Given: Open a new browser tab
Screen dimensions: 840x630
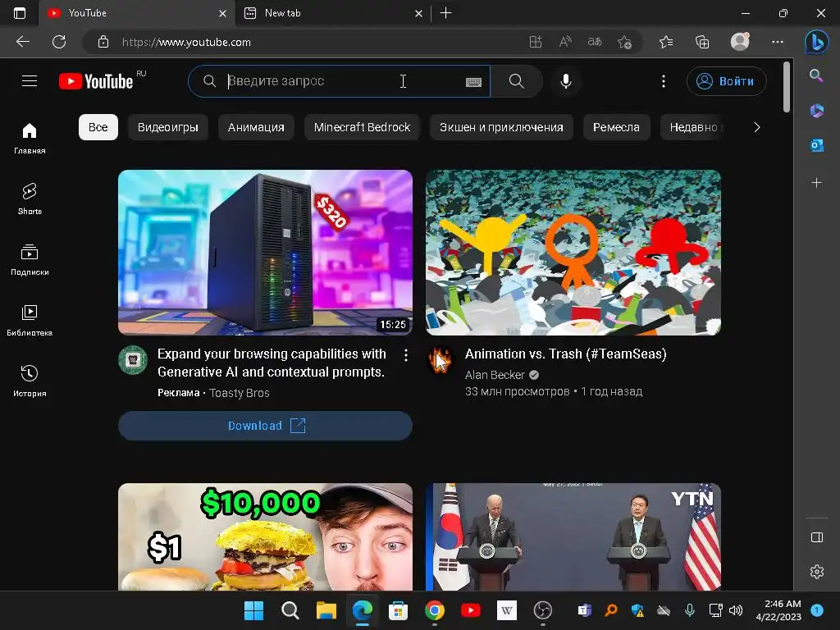Looking at the screenshot, I should 445,13.
